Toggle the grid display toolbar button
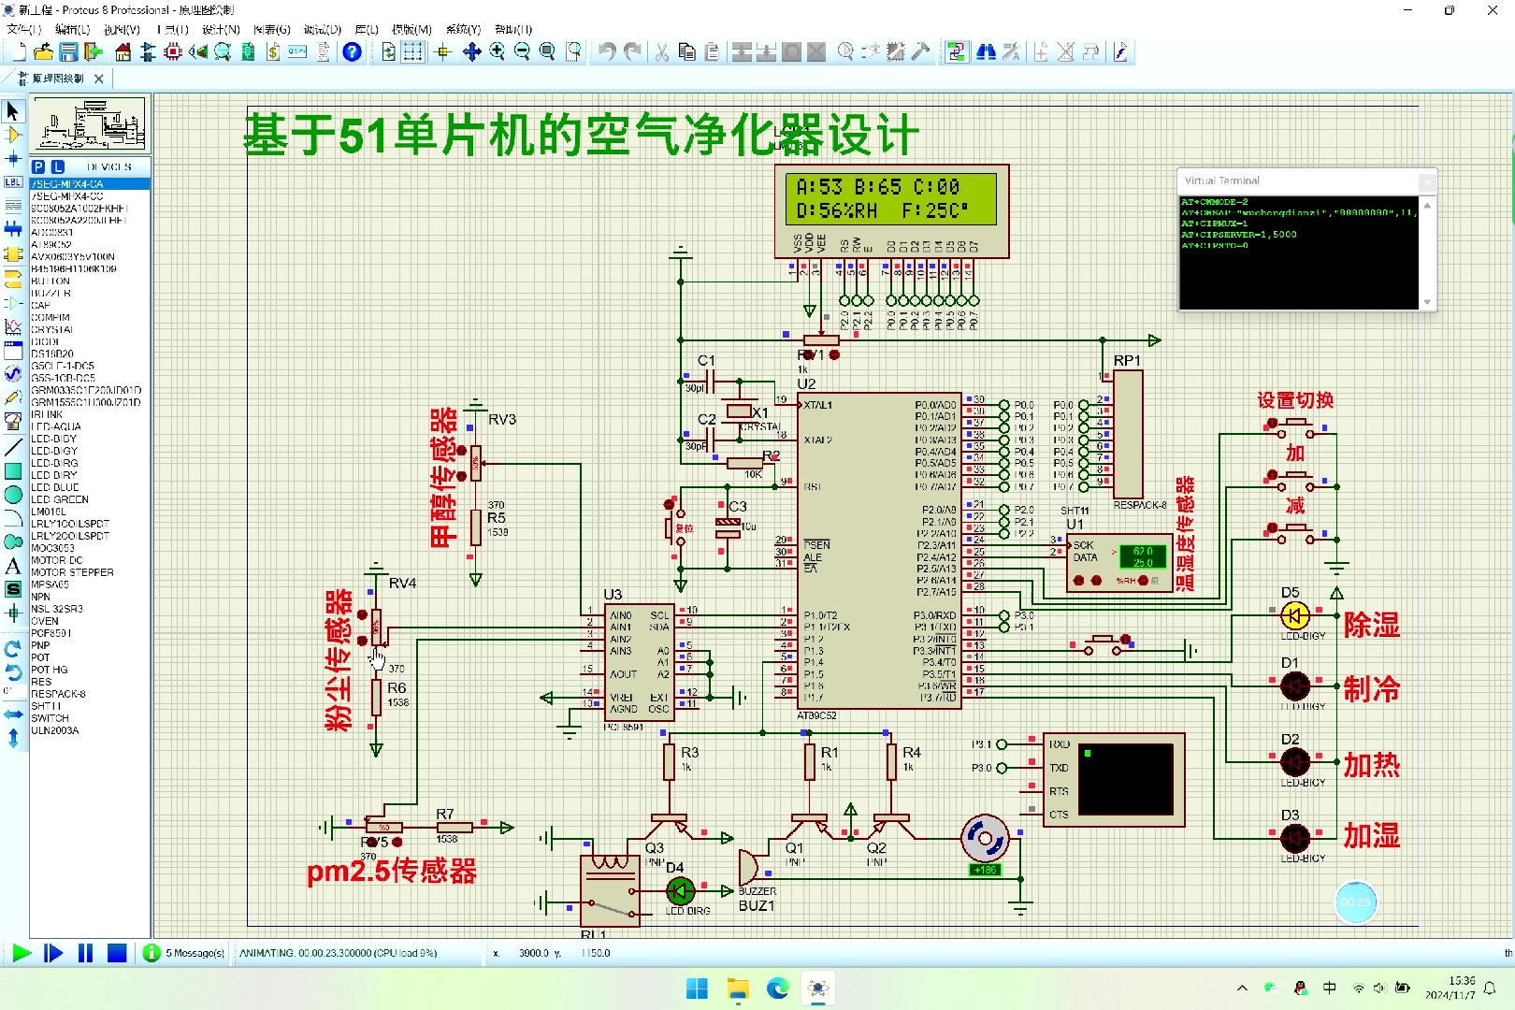1515x1010 pixels. coord(412,52)
